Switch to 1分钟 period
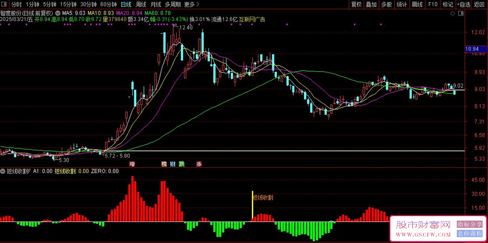Image resolution: width=488 pixels, height=243 pixels. pyautogui.click(x=32, y=5)
